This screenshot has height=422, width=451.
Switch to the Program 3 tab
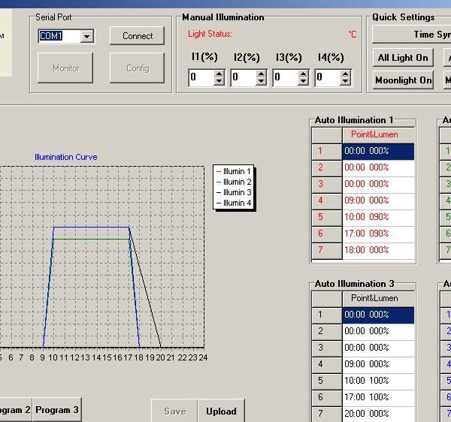[57, 410]
